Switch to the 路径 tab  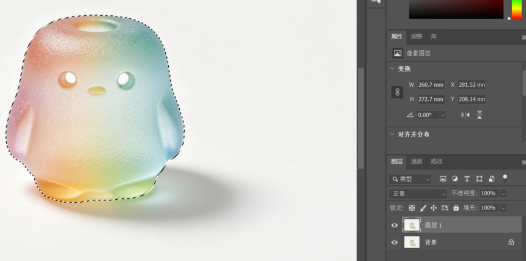[437, 161]
